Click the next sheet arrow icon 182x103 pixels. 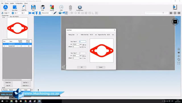(179, 13)
